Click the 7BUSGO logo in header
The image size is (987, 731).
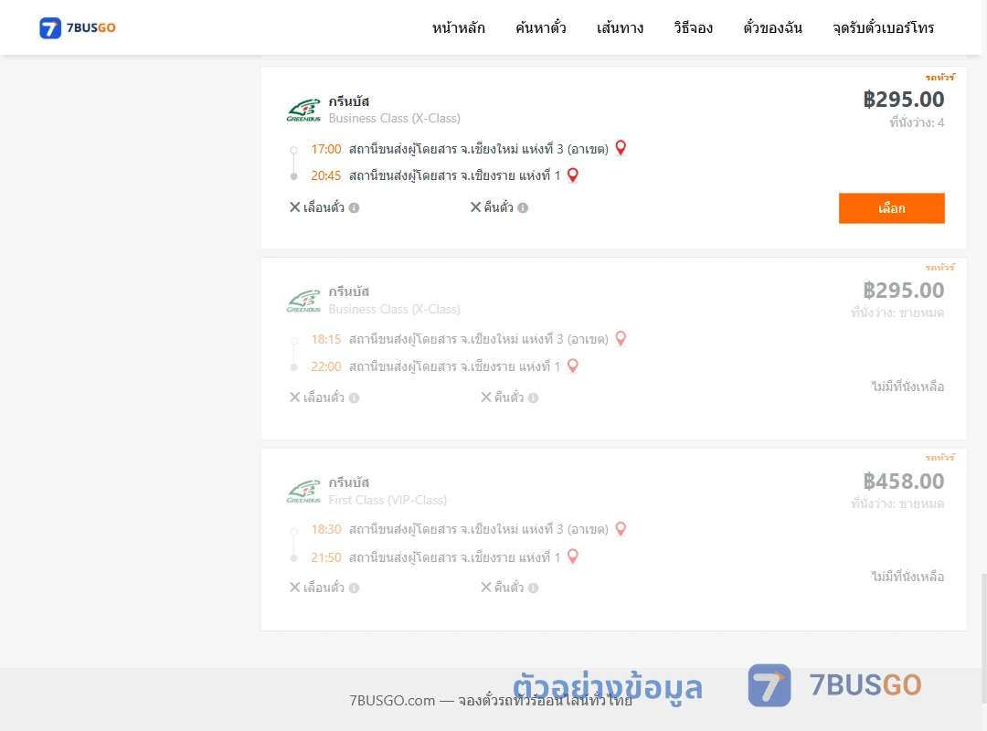pos(78,27)
